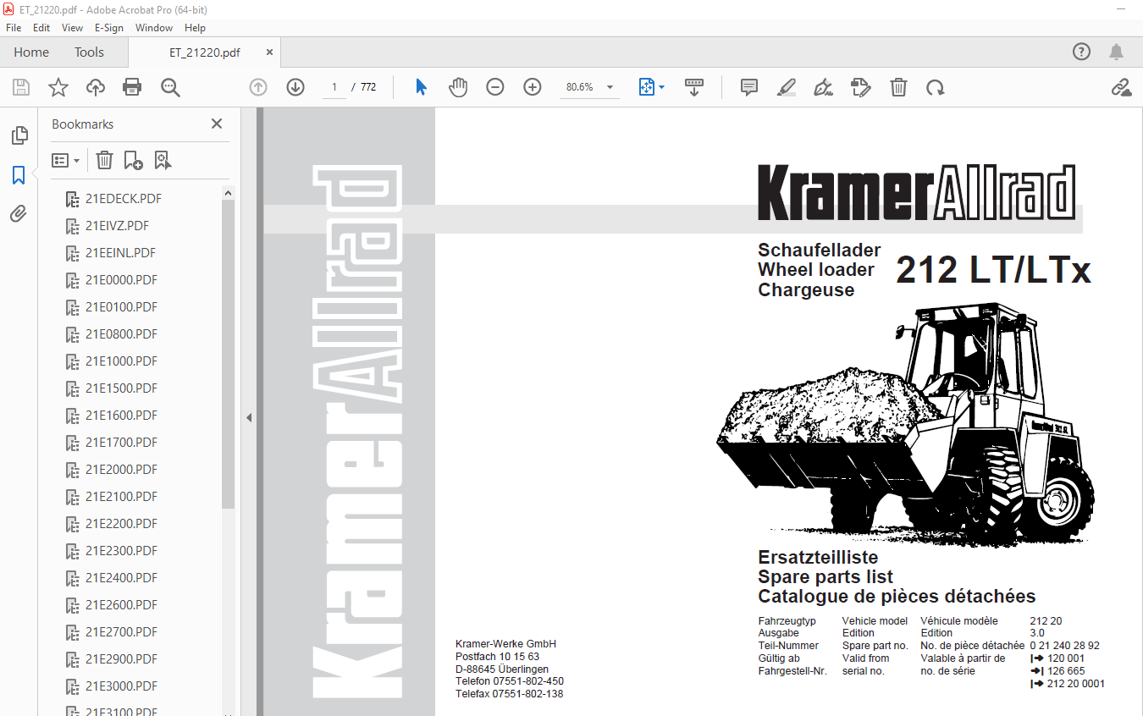Open bookmark 21E1700.PDF
This screenshot has height=716, width=1143.
[x=121, y=443]
